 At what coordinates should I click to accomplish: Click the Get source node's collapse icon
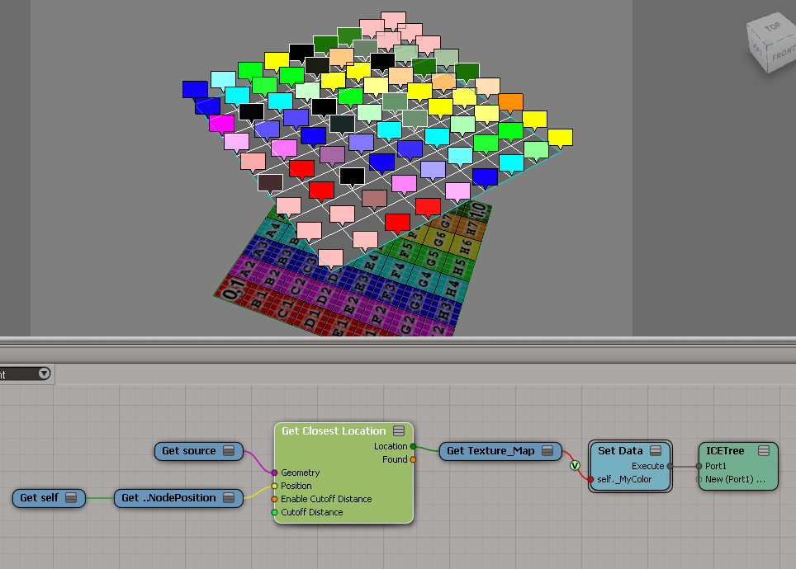(x=229, y=451)
